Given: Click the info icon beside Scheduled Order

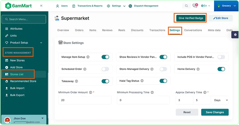Looking at the screenshot, I should coord(85,69).
